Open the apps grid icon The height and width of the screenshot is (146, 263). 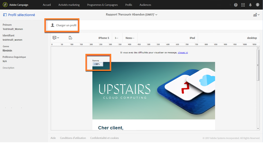coord(243,5)
